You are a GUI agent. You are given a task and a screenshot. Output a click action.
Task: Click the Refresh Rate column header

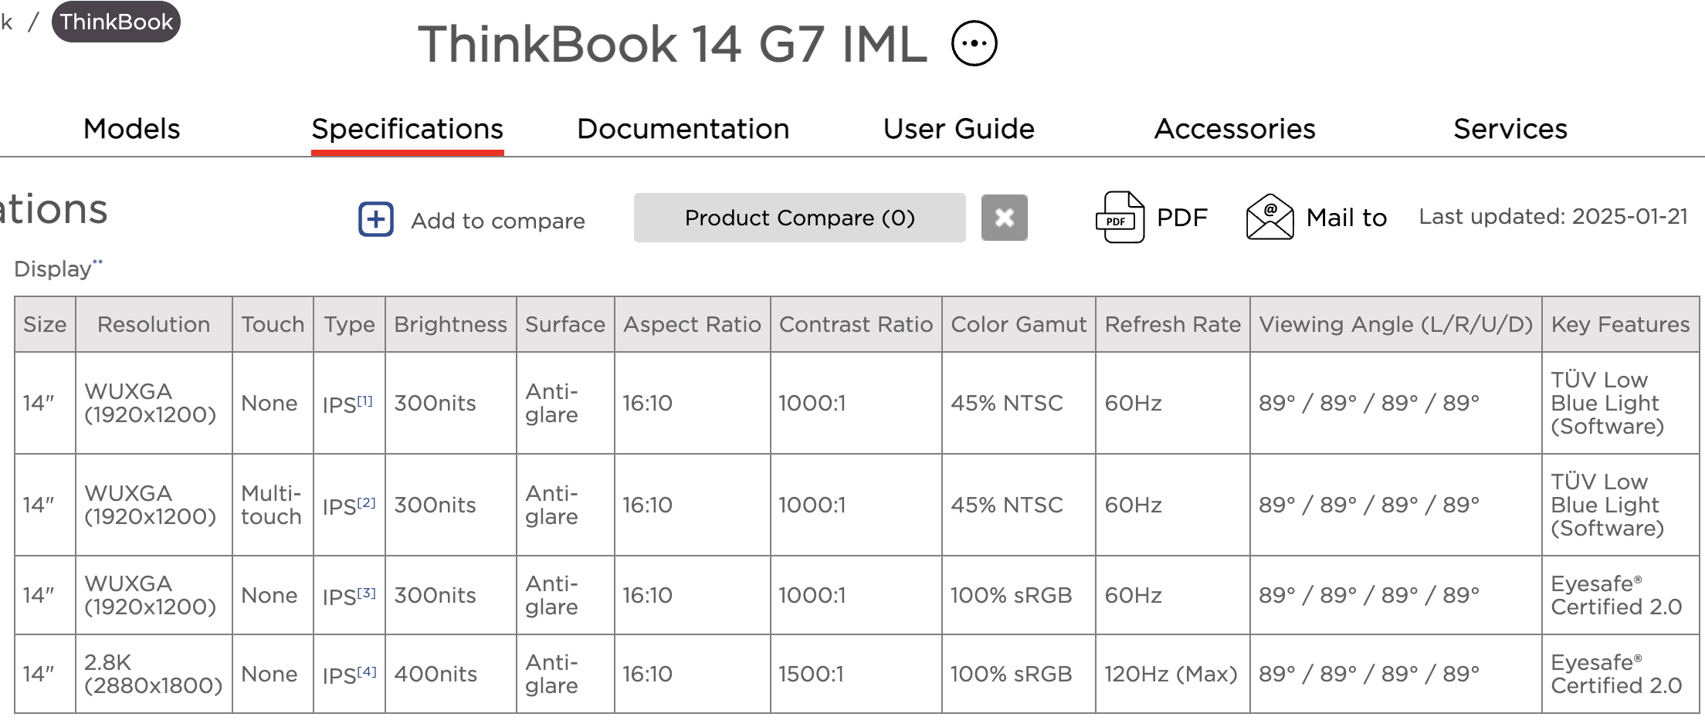tap(1172, 324)
